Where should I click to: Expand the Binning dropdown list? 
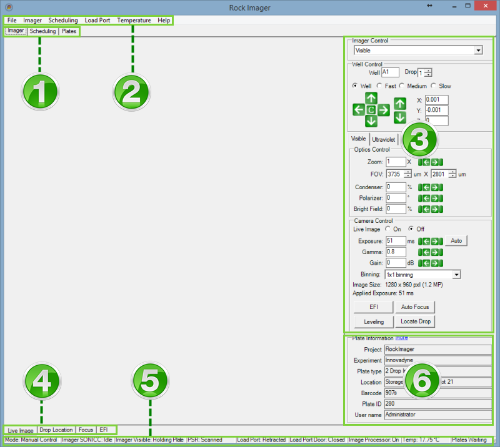tap(456, 274)
